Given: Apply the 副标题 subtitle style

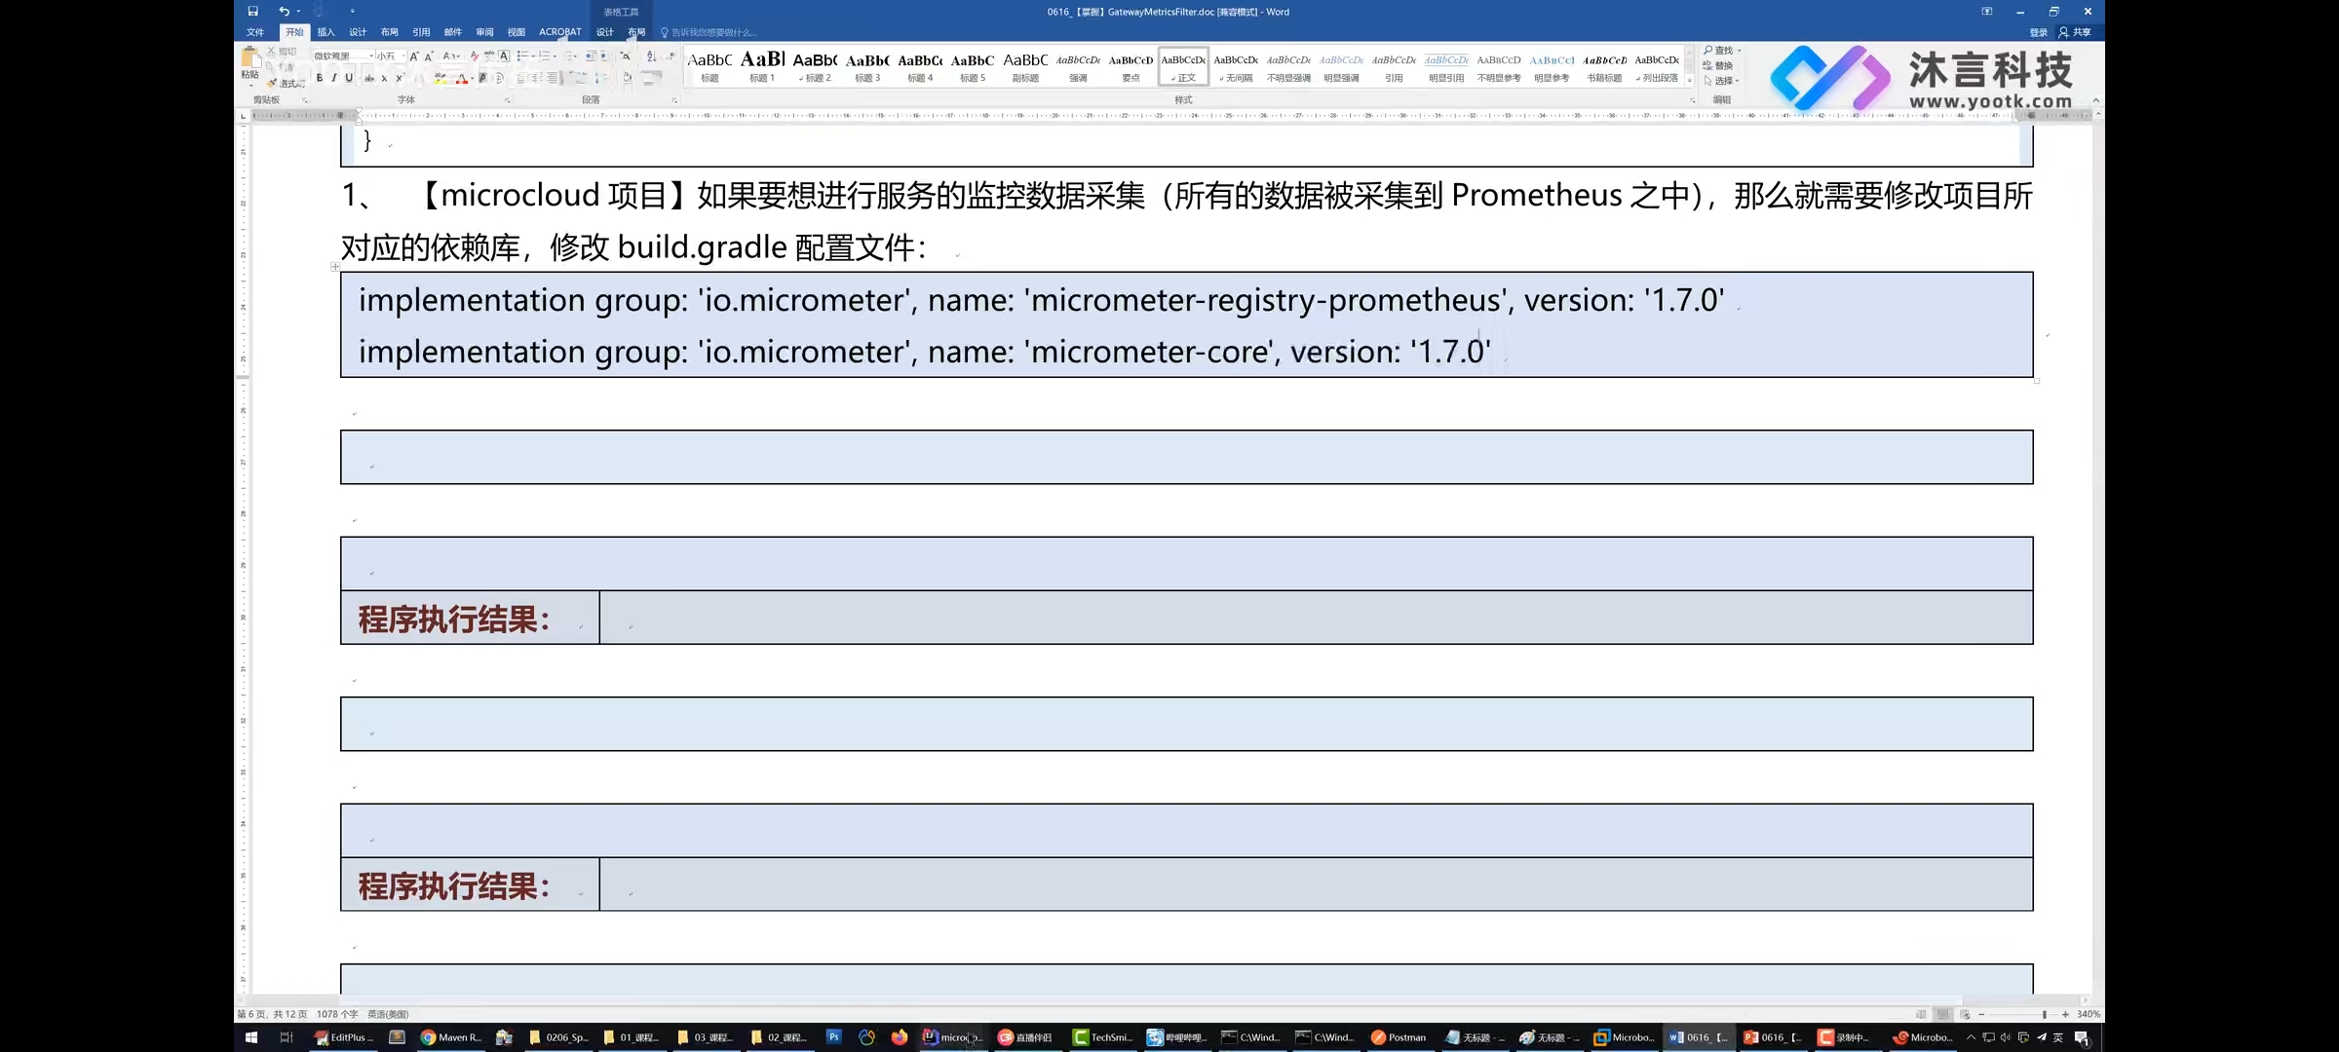Looking at the screenshot, I should [1025, 66].
